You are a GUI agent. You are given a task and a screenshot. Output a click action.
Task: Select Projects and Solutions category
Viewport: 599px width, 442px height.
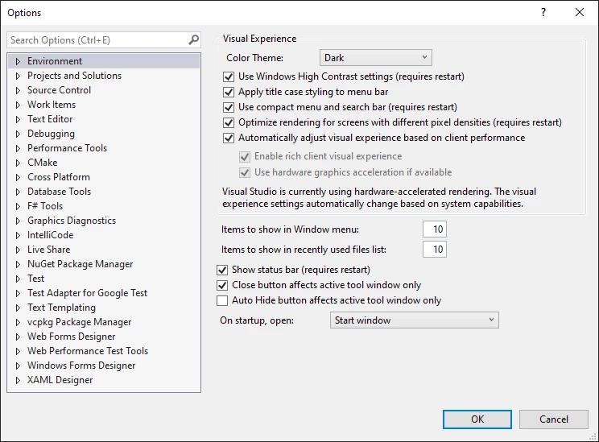point(75,76)
